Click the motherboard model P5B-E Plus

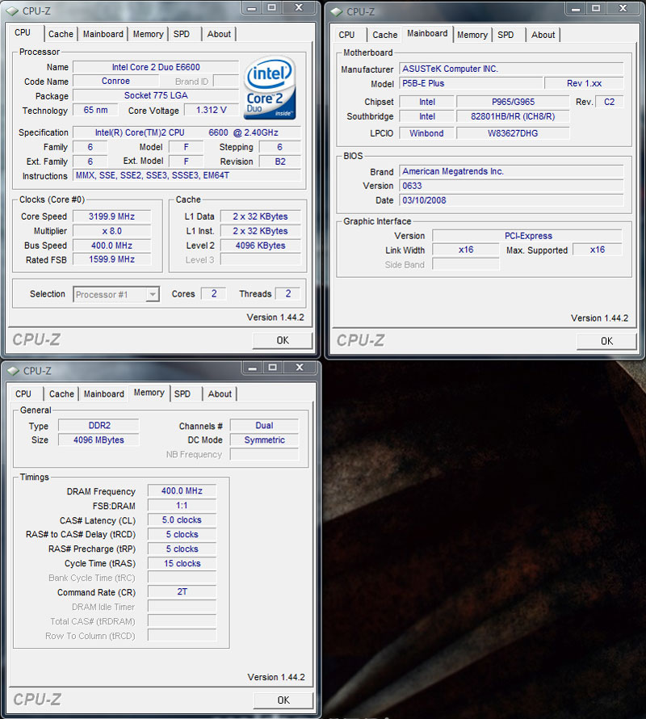471,83
